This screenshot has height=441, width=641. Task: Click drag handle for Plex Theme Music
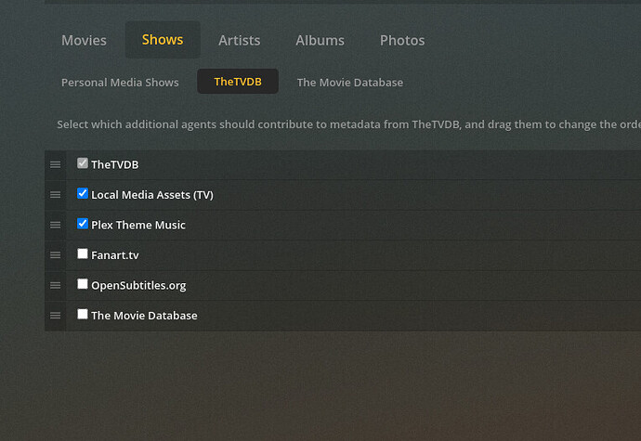point(55,225)
